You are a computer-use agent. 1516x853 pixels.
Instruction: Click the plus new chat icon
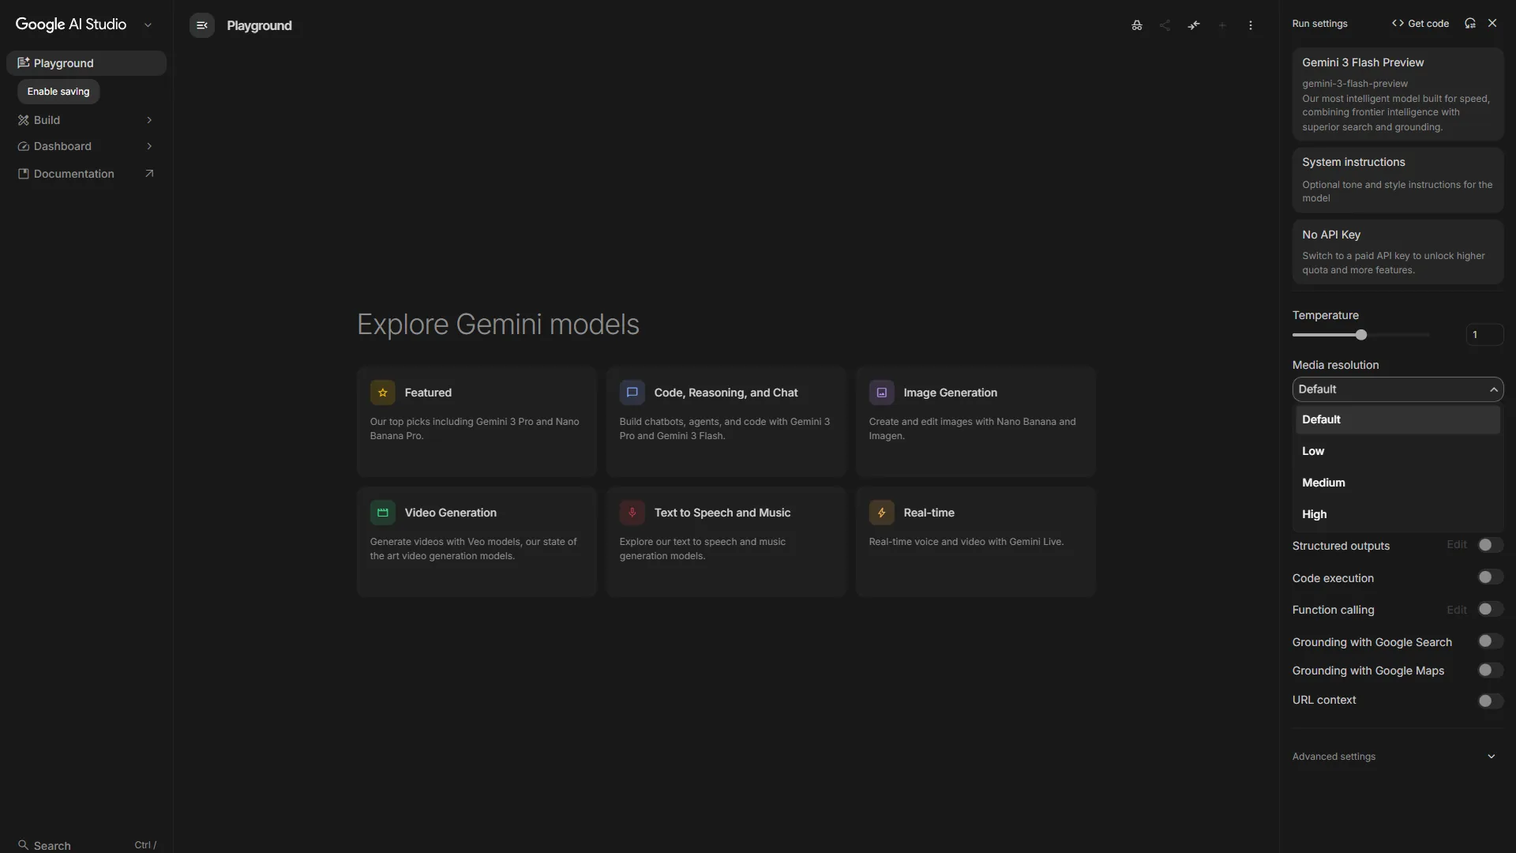(x=1222, y=25)
